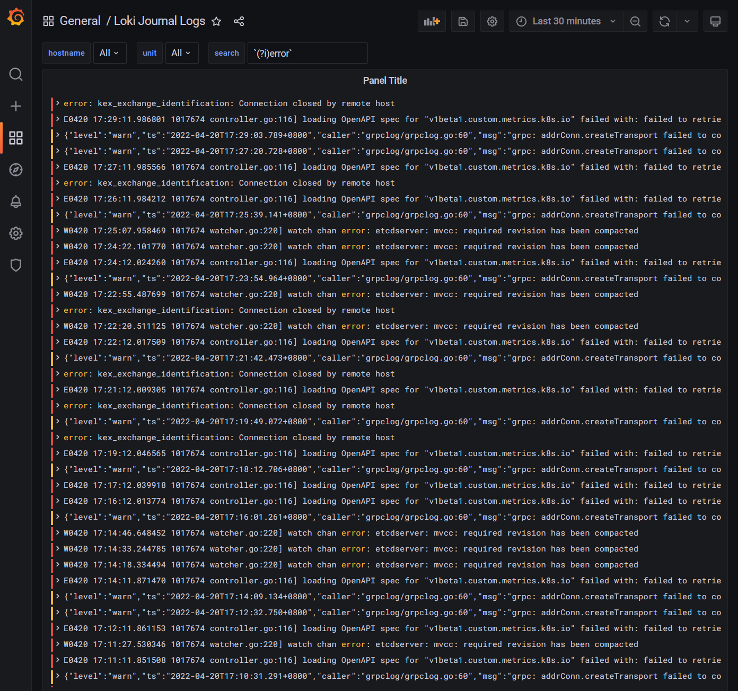
Task: Expand the W0420 17:24:22.101770 watcher row
Action: click(x=58, y=246)
